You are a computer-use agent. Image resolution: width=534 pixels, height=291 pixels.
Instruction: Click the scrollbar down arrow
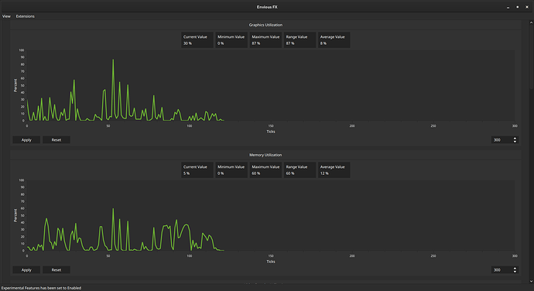click(531, 281)
